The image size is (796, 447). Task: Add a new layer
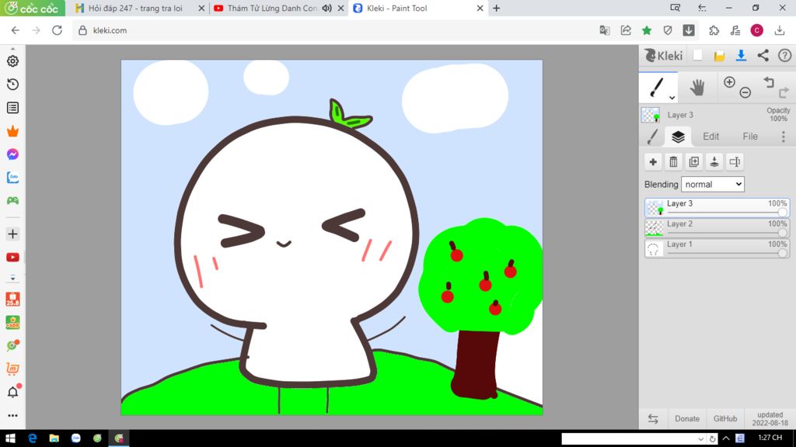[x=653, y=161]
